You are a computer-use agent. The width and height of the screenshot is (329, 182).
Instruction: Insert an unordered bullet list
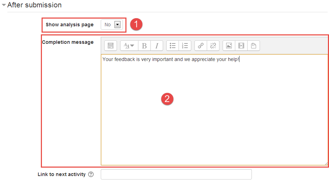(x=173, y=46)
